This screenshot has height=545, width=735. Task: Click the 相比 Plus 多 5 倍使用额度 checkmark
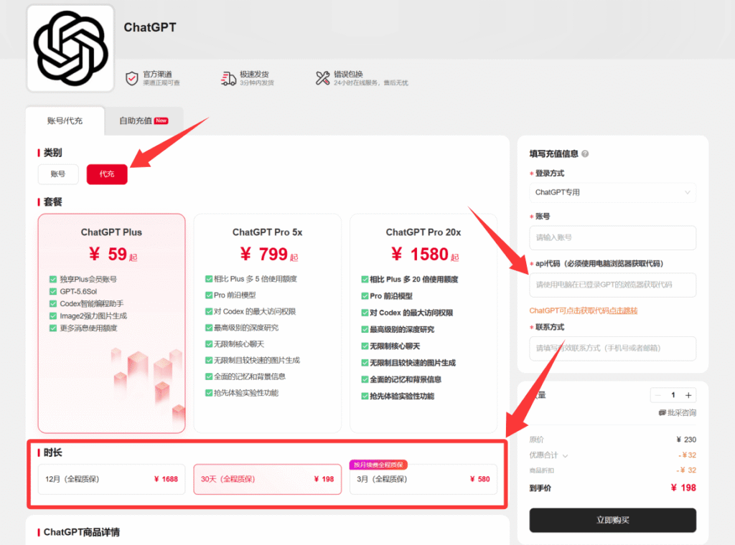coord(209,279)
